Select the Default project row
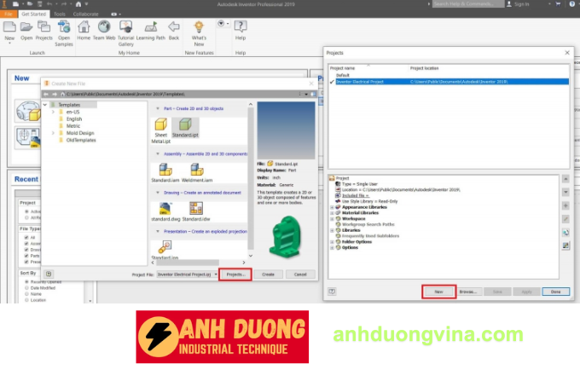This screenshot has height=387, width=580. tap(336, 75)
